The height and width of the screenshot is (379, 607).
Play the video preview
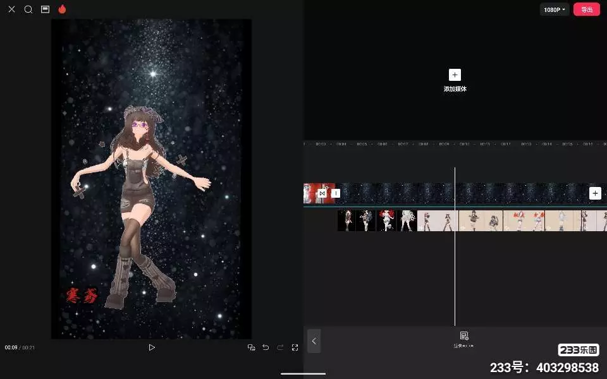click(x=151, y=347)
